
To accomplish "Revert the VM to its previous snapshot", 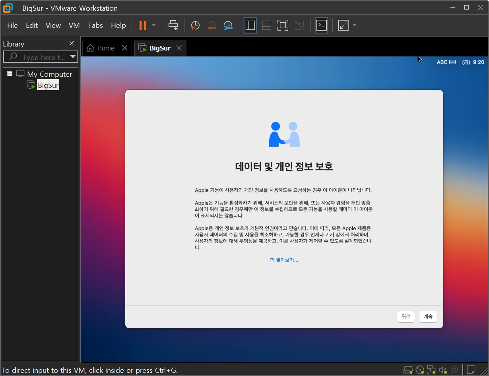I will tap(212, 25).
